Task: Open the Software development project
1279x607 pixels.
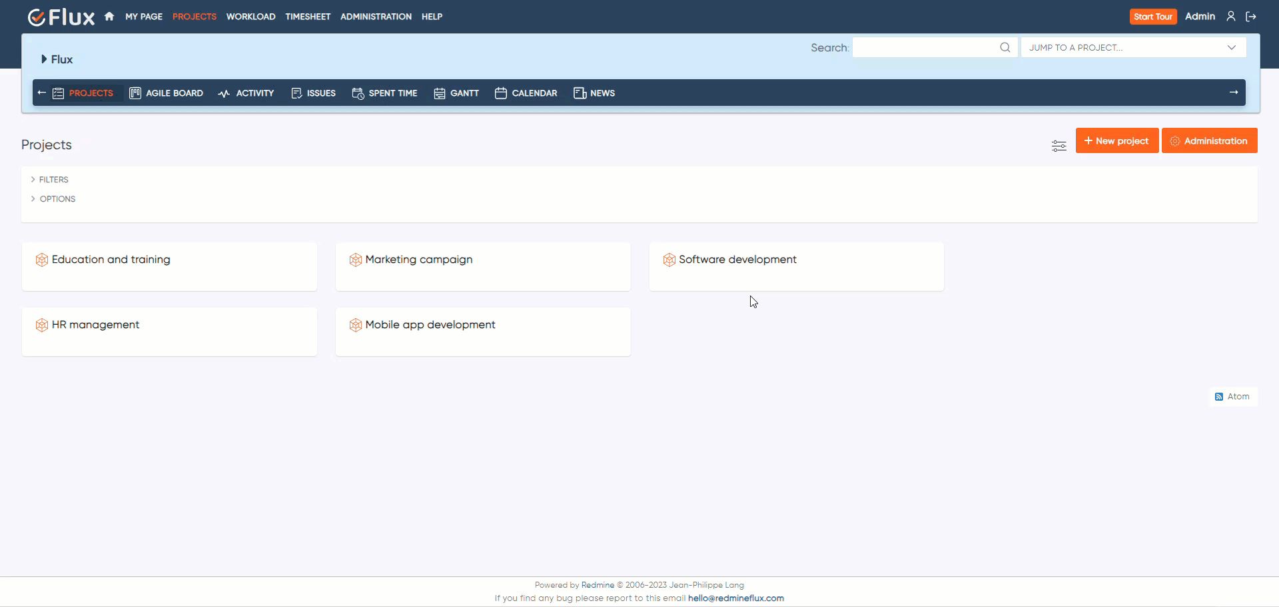Action: pyautogui.click(x=737, y=260)
